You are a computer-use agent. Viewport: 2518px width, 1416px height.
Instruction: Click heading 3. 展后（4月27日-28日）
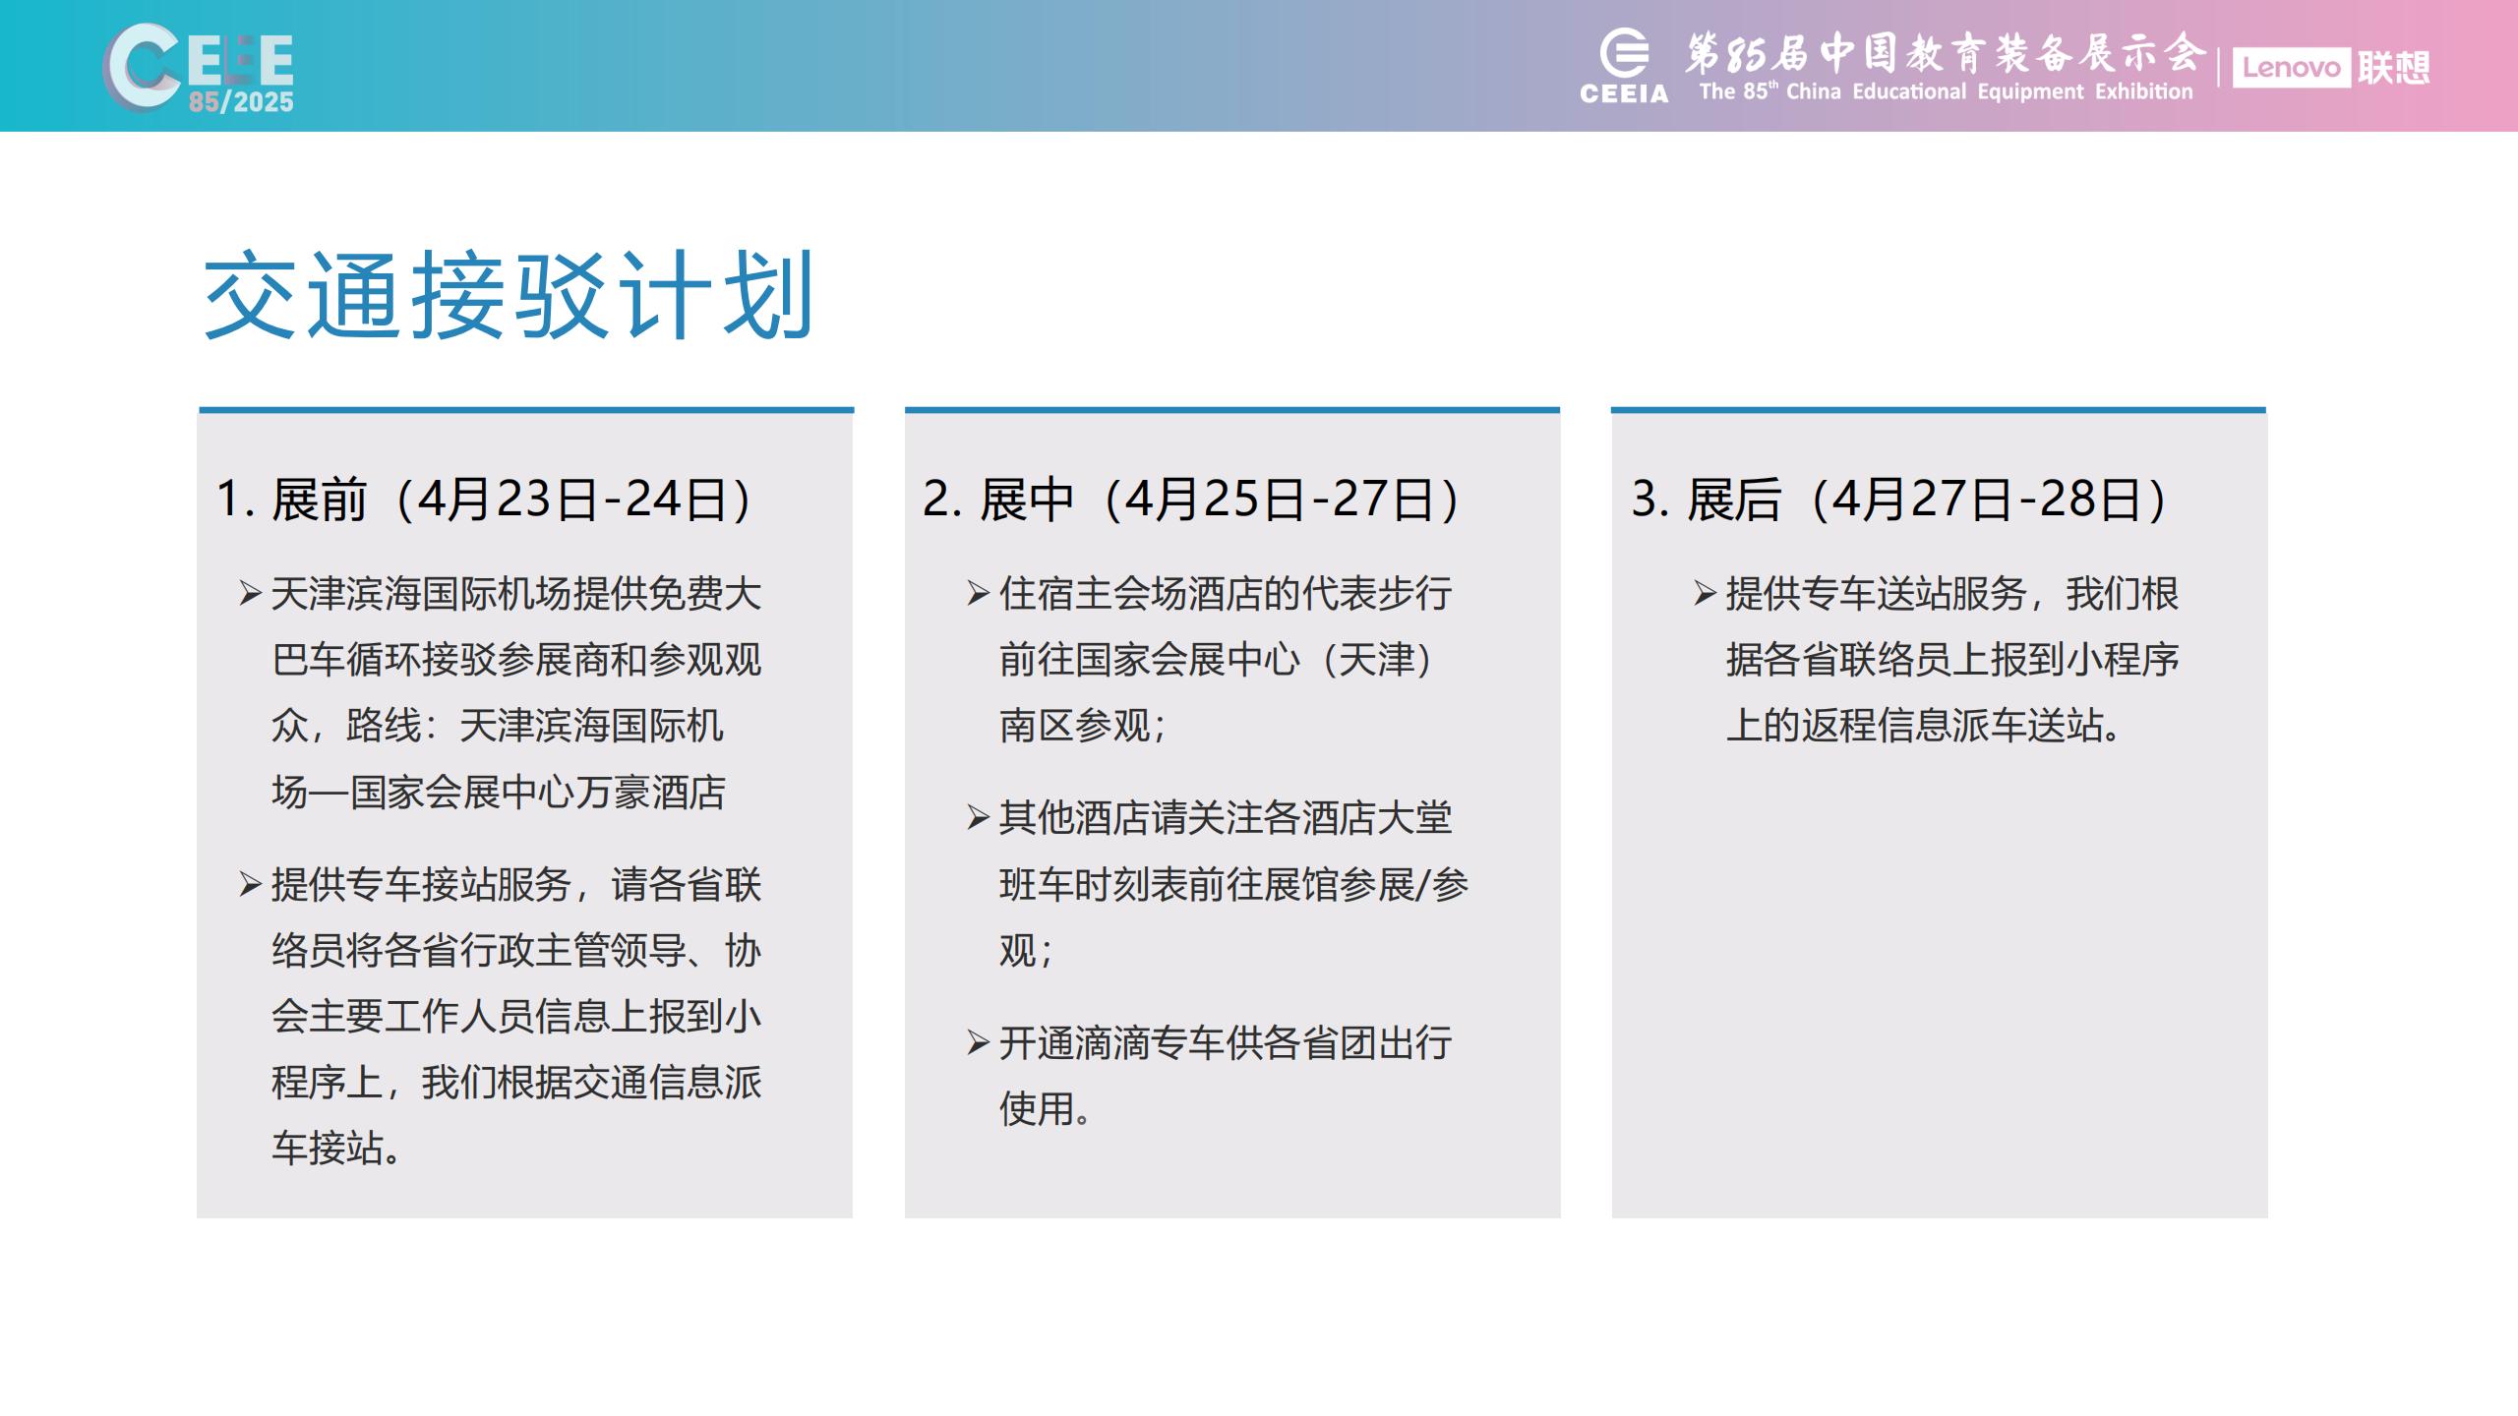pyautogui.click(x=1899, y=499)
